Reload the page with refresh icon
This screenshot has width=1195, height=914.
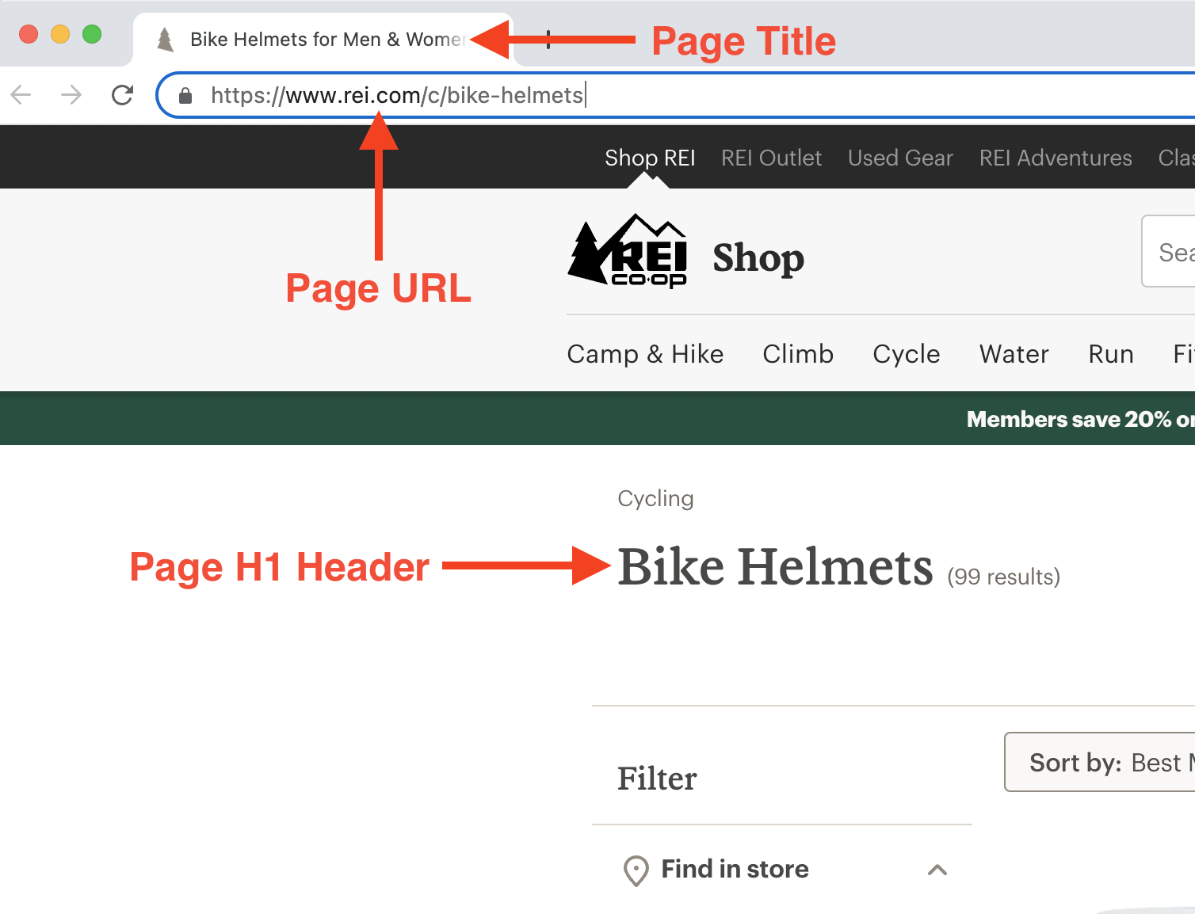(122, 96)
